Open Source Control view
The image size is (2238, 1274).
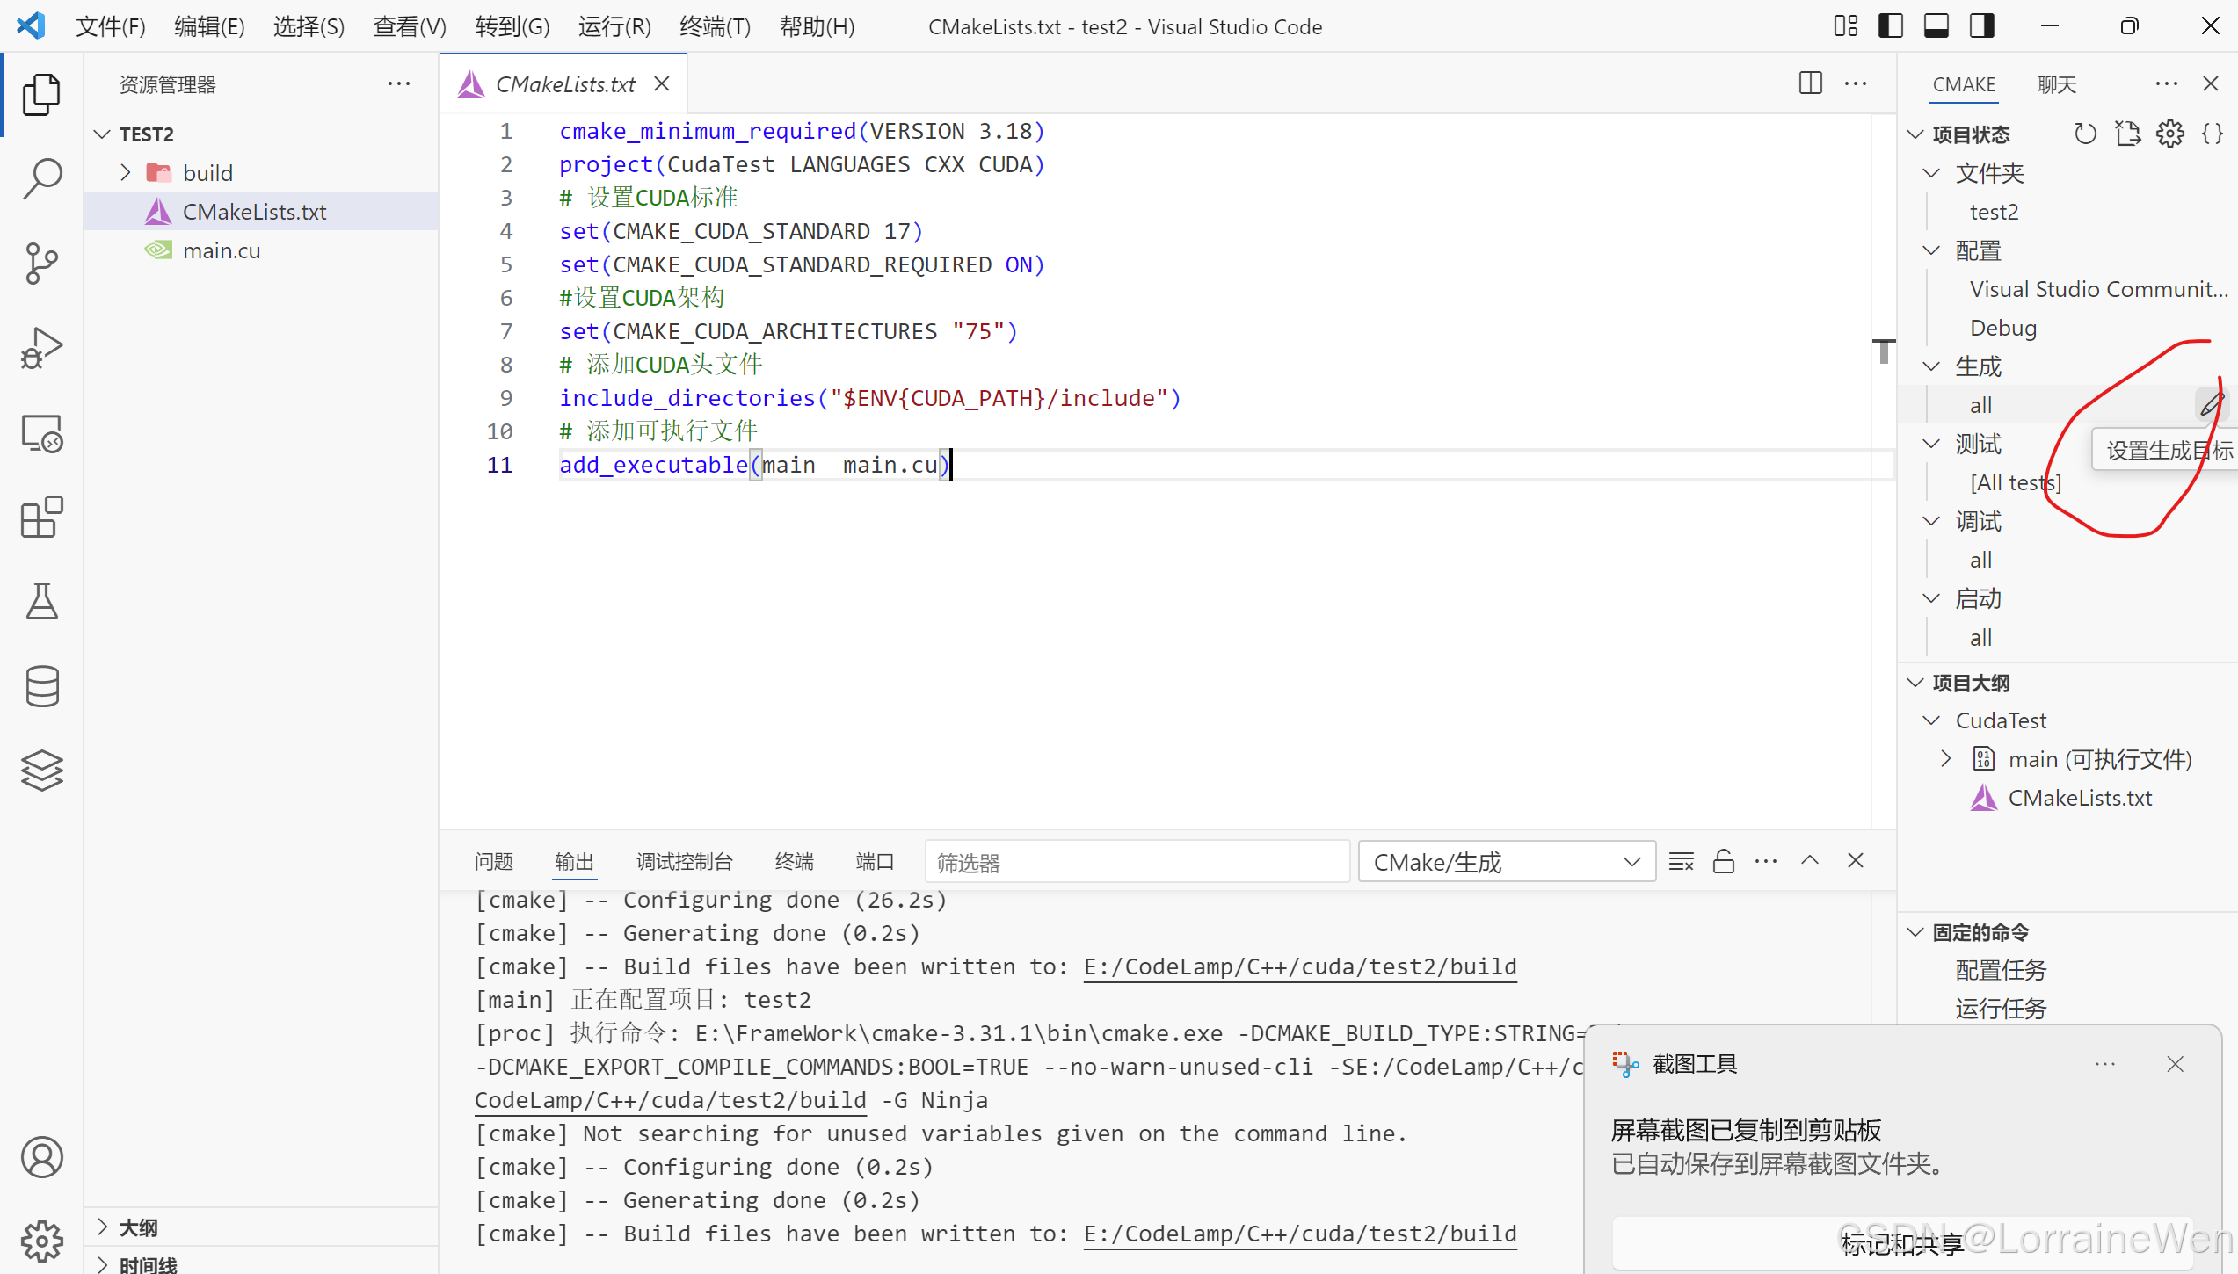pos(41,263)
